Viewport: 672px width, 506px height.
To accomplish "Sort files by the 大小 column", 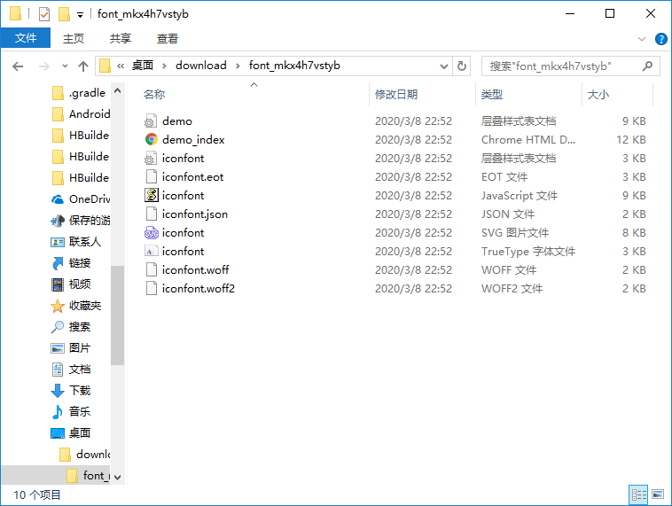I will 598,94.
